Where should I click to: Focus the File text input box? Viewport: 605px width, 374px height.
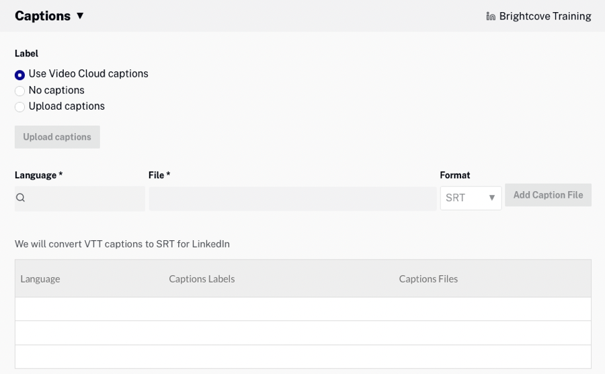click(292, 198)
